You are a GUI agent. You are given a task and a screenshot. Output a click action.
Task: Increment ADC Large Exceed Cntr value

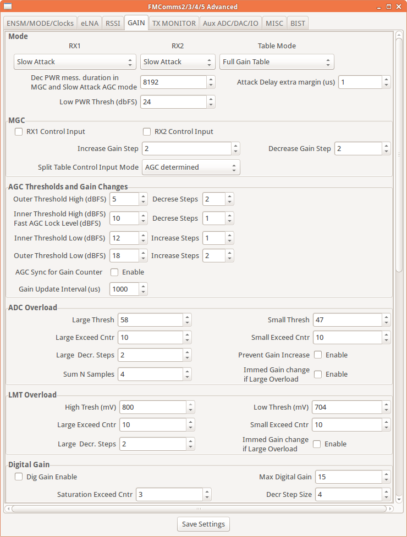point(188,334)
